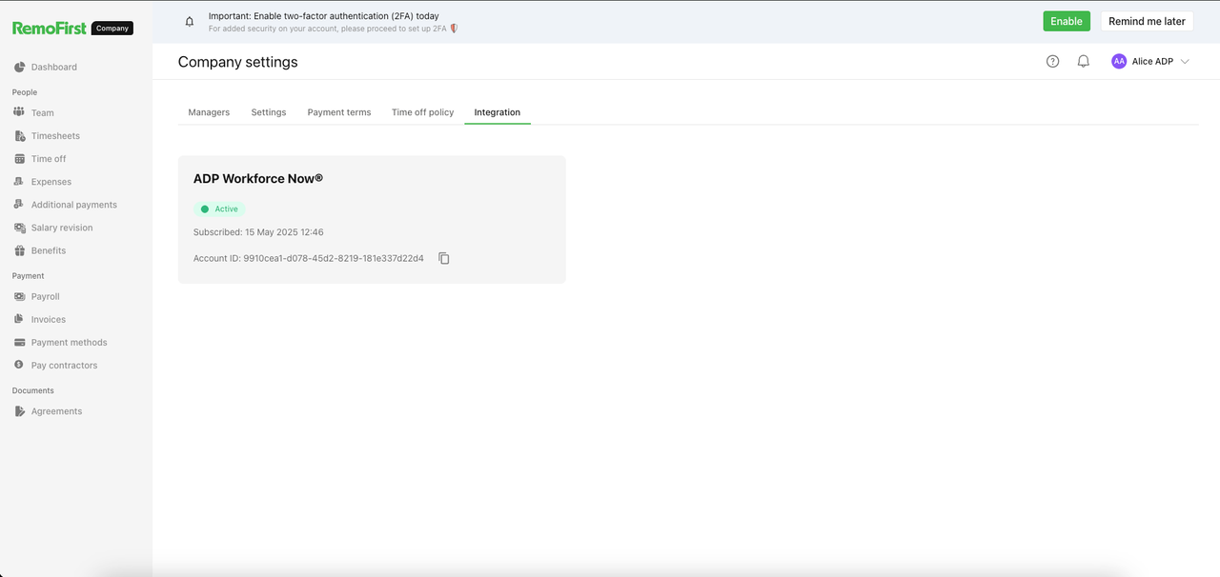The height and width of the screenshot is (577, 1220).
Task: Open Payment methods page
Action: point(70,342)
